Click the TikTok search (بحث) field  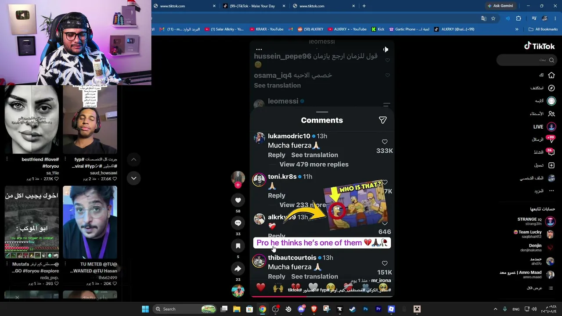pyautogui.click(x=526, y=60)
